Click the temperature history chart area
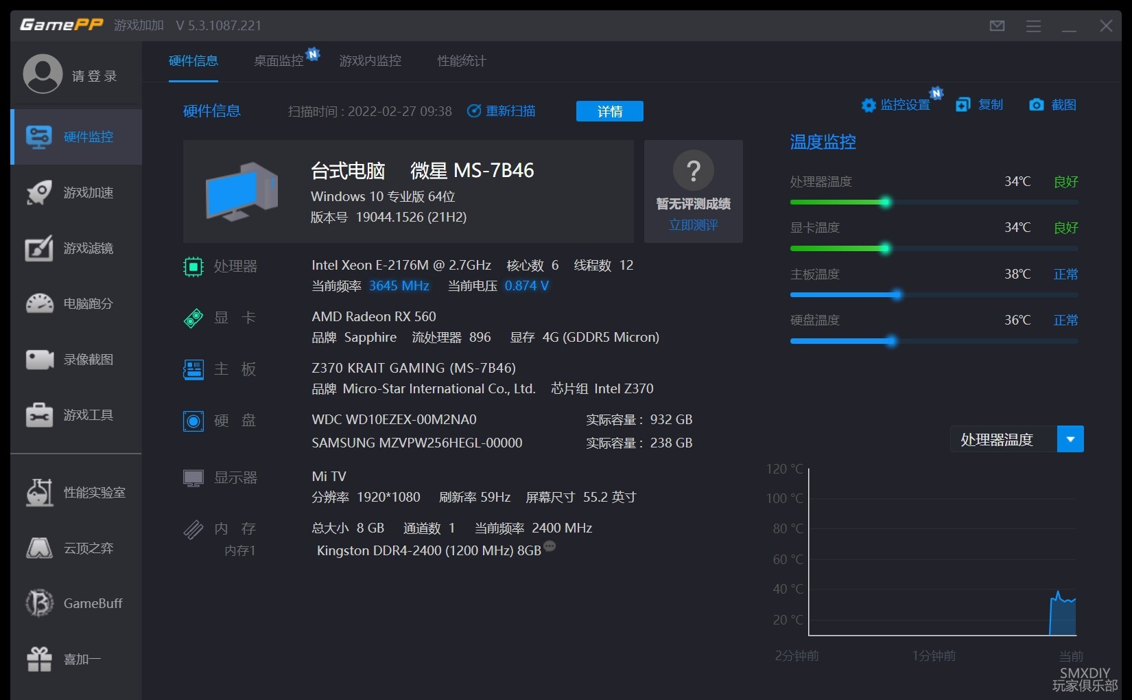1132x700 pixels. pyautogui.click(x=943, y=552)
